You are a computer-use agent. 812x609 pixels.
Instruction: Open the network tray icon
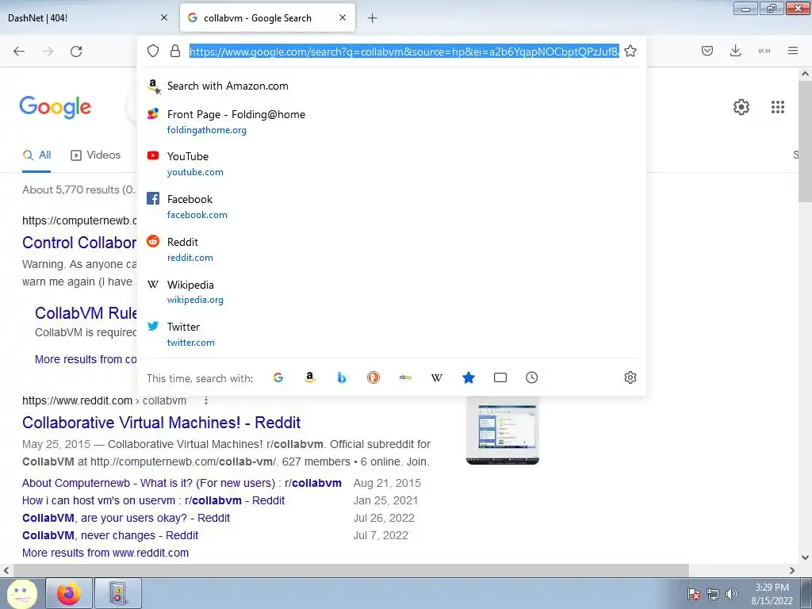(713, 594)
